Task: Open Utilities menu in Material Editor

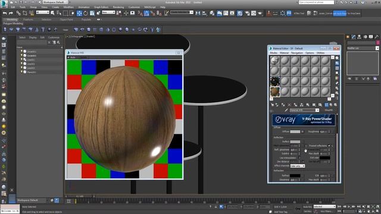Action: pos(320,53)
